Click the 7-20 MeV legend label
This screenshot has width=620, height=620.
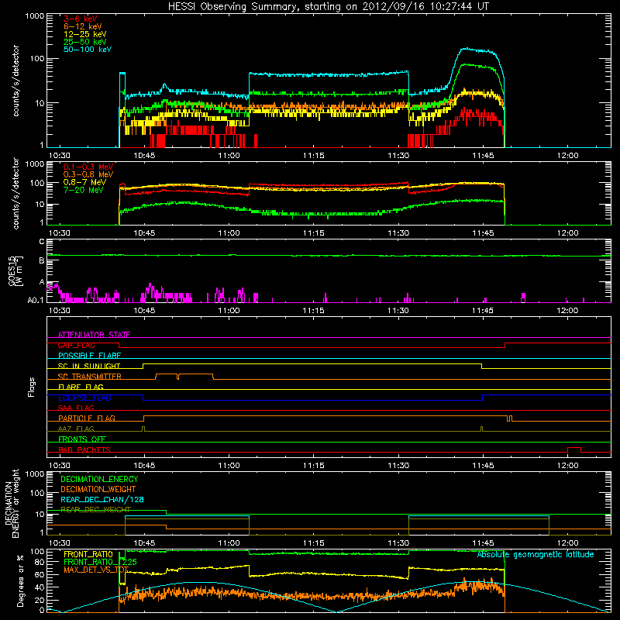tap(83, 190)
